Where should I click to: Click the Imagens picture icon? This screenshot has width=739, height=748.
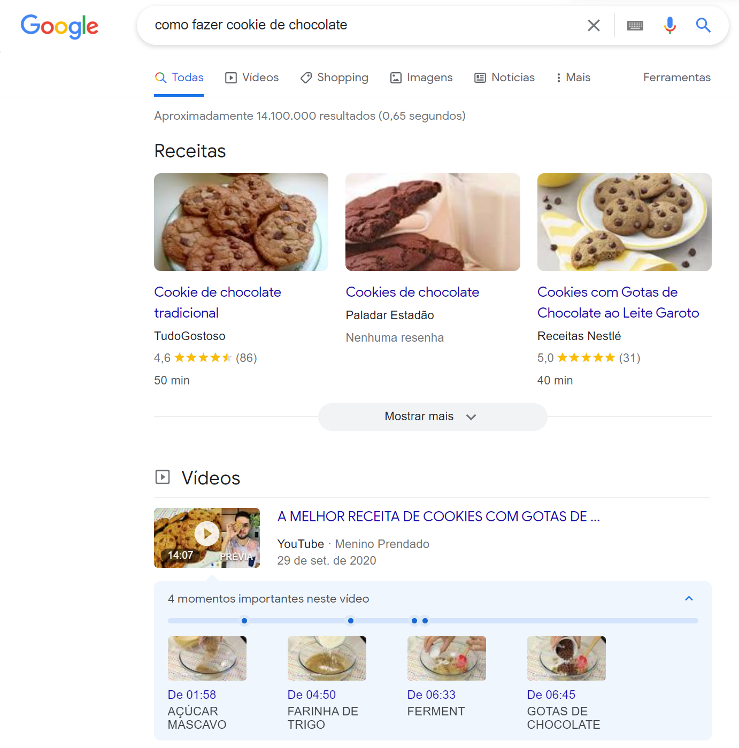(396, 78)
